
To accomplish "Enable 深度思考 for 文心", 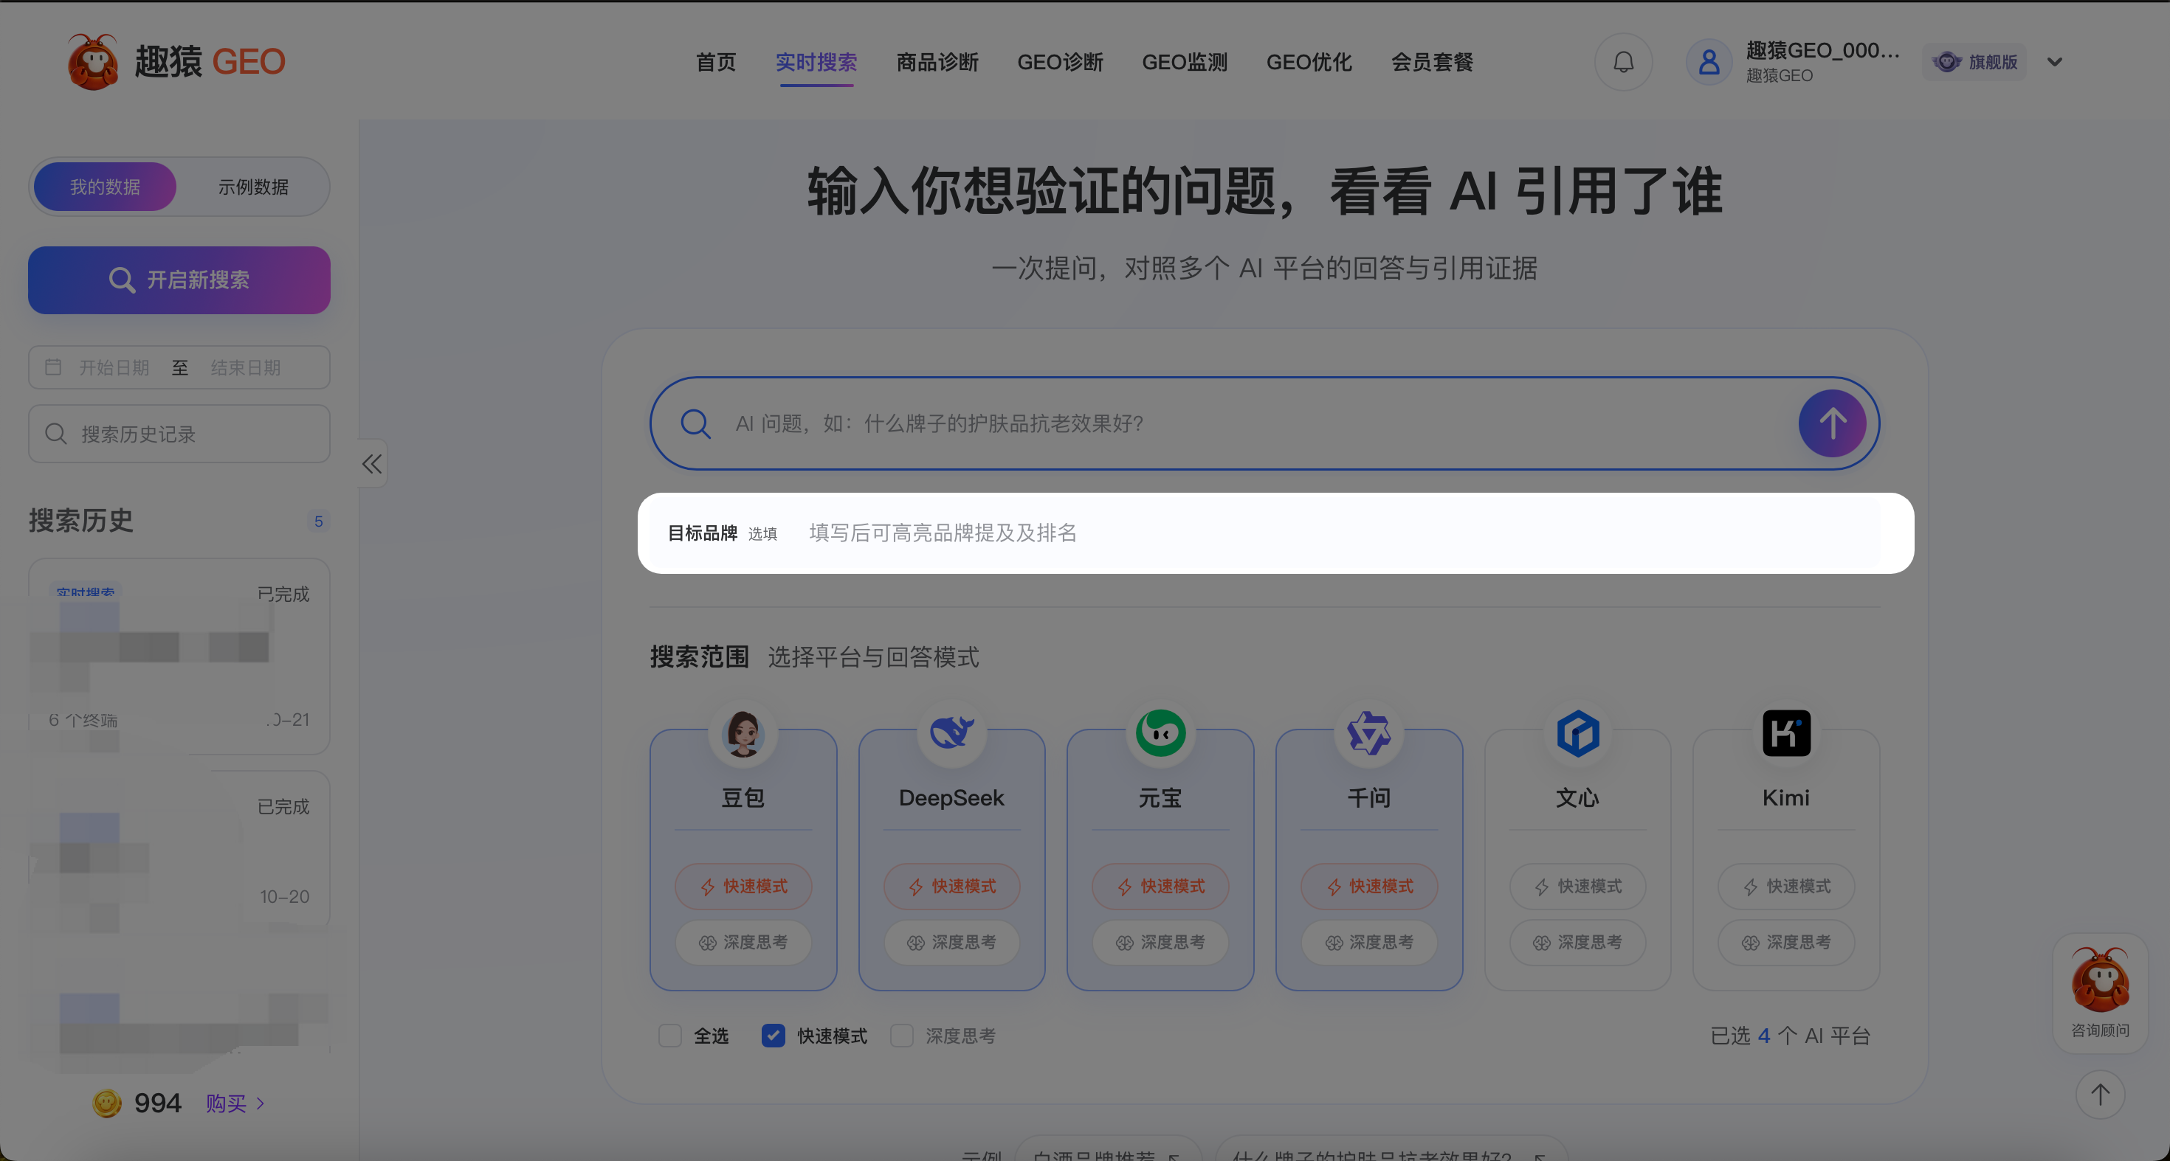I will [1577, 941].
